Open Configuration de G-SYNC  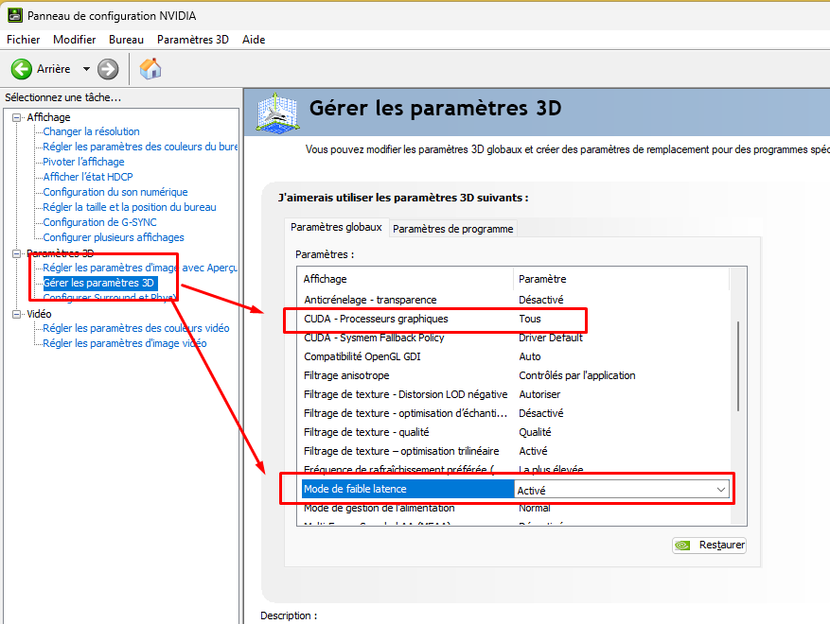click(99, 222)
